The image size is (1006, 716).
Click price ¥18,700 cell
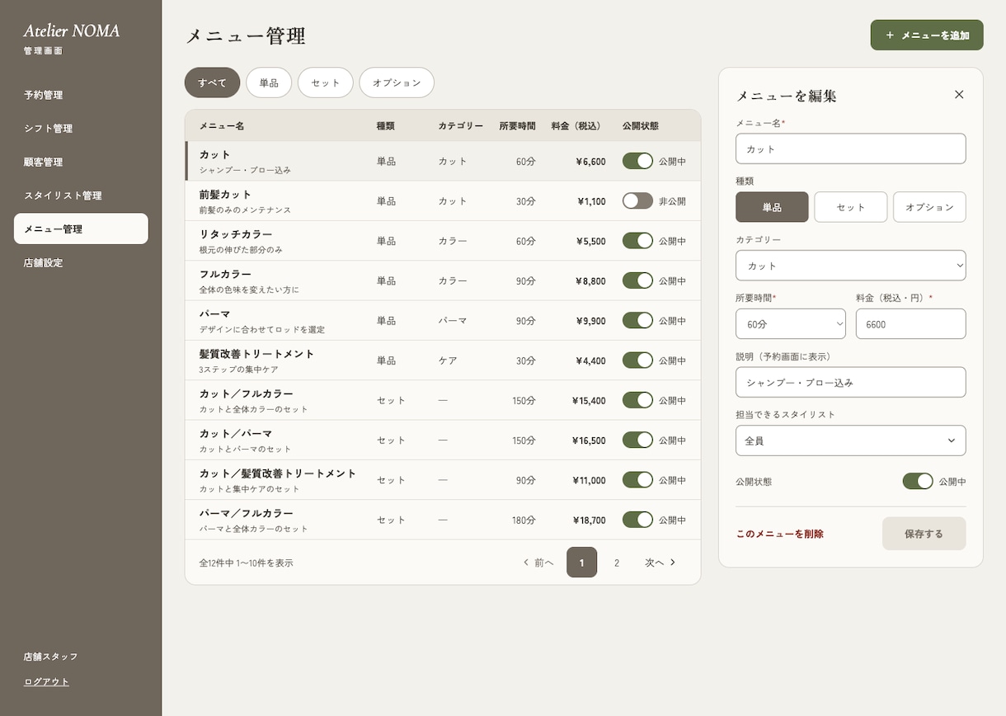pyautogui.click(x=589, y=521)
